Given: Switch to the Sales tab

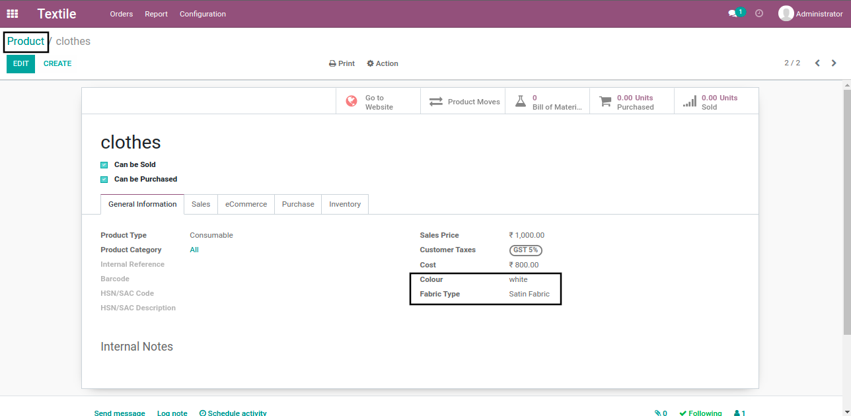Looking at the screenshot, I should coord(201,204).
